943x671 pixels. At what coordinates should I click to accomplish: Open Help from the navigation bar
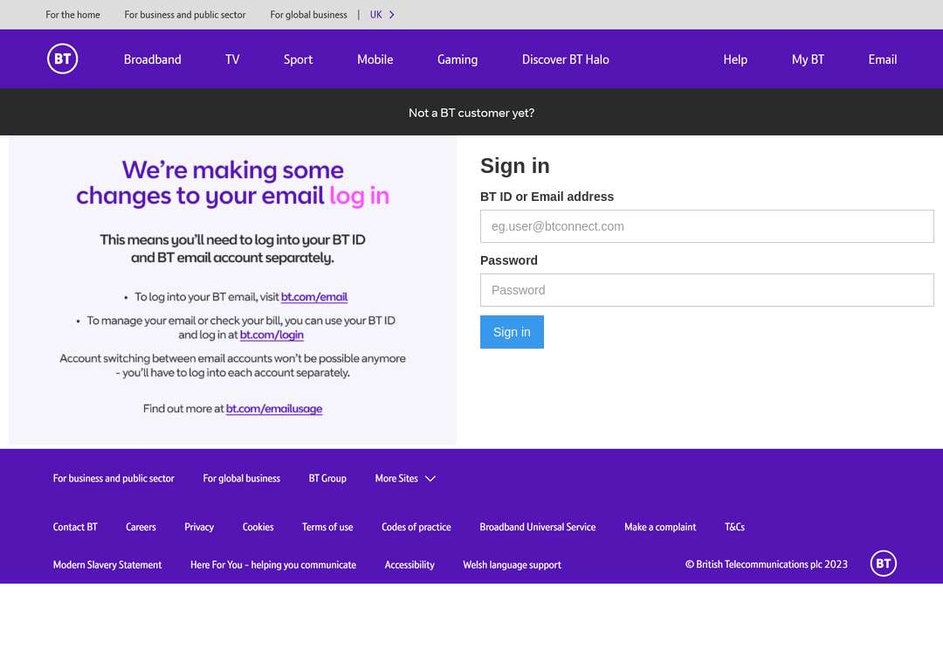(735, 59)
